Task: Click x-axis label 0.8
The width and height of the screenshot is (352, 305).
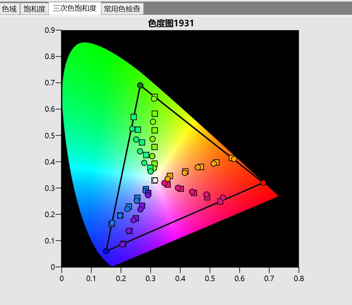Action: (x=299, y=279)
